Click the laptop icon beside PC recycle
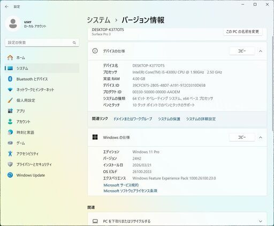This screenshot has height=226, width=274. (x=95, y=221)
